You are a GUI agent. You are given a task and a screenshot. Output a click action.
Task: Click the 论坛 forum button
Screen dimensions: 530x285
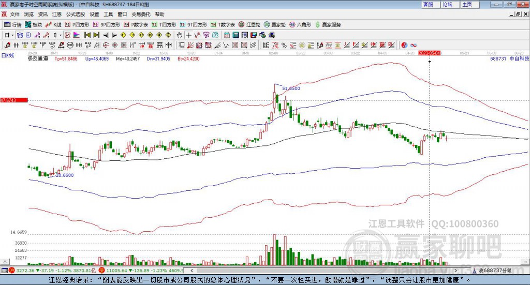[450, 4]
